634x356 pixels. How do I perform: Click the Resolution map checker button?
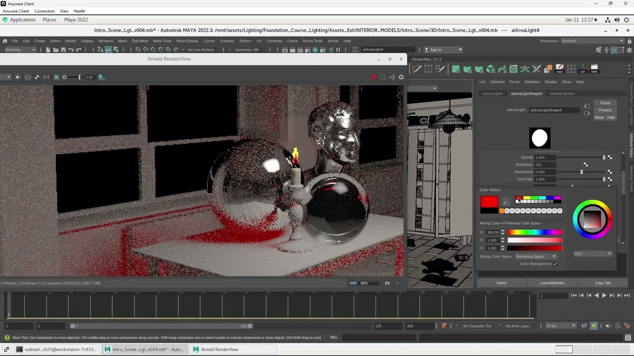585,165
